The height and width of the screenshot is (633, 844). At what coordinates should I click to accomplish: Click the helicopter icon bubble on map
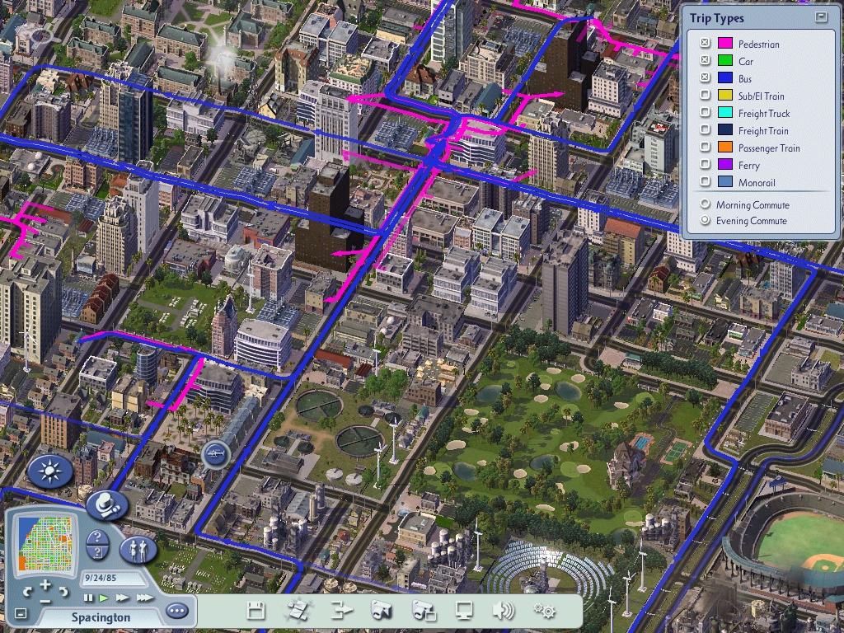(215, 453)
